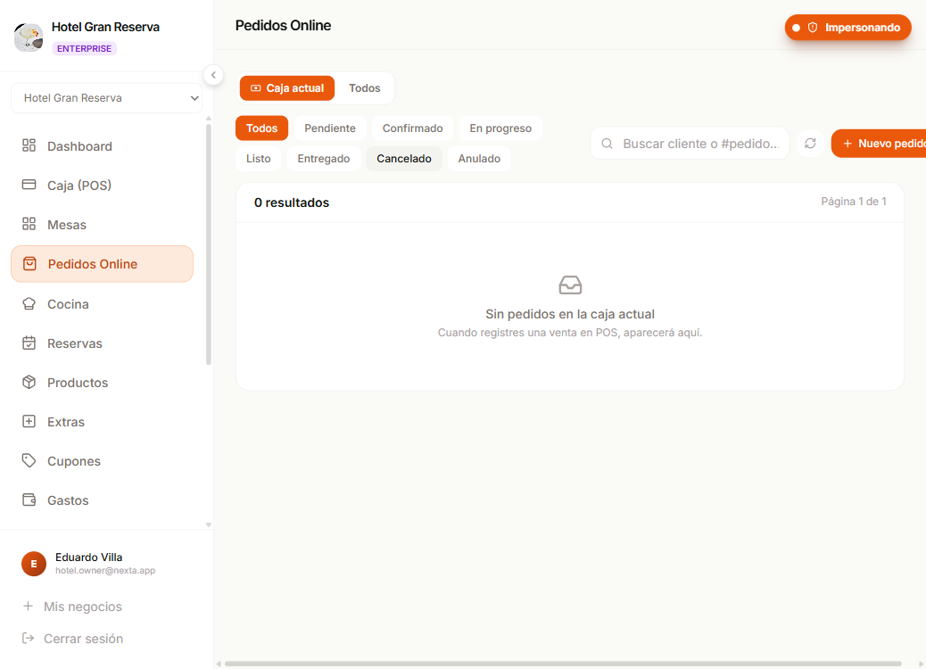Select Pedidos Online in sidebar
This screenshot has width=926, height=669.
pos(103,264)
